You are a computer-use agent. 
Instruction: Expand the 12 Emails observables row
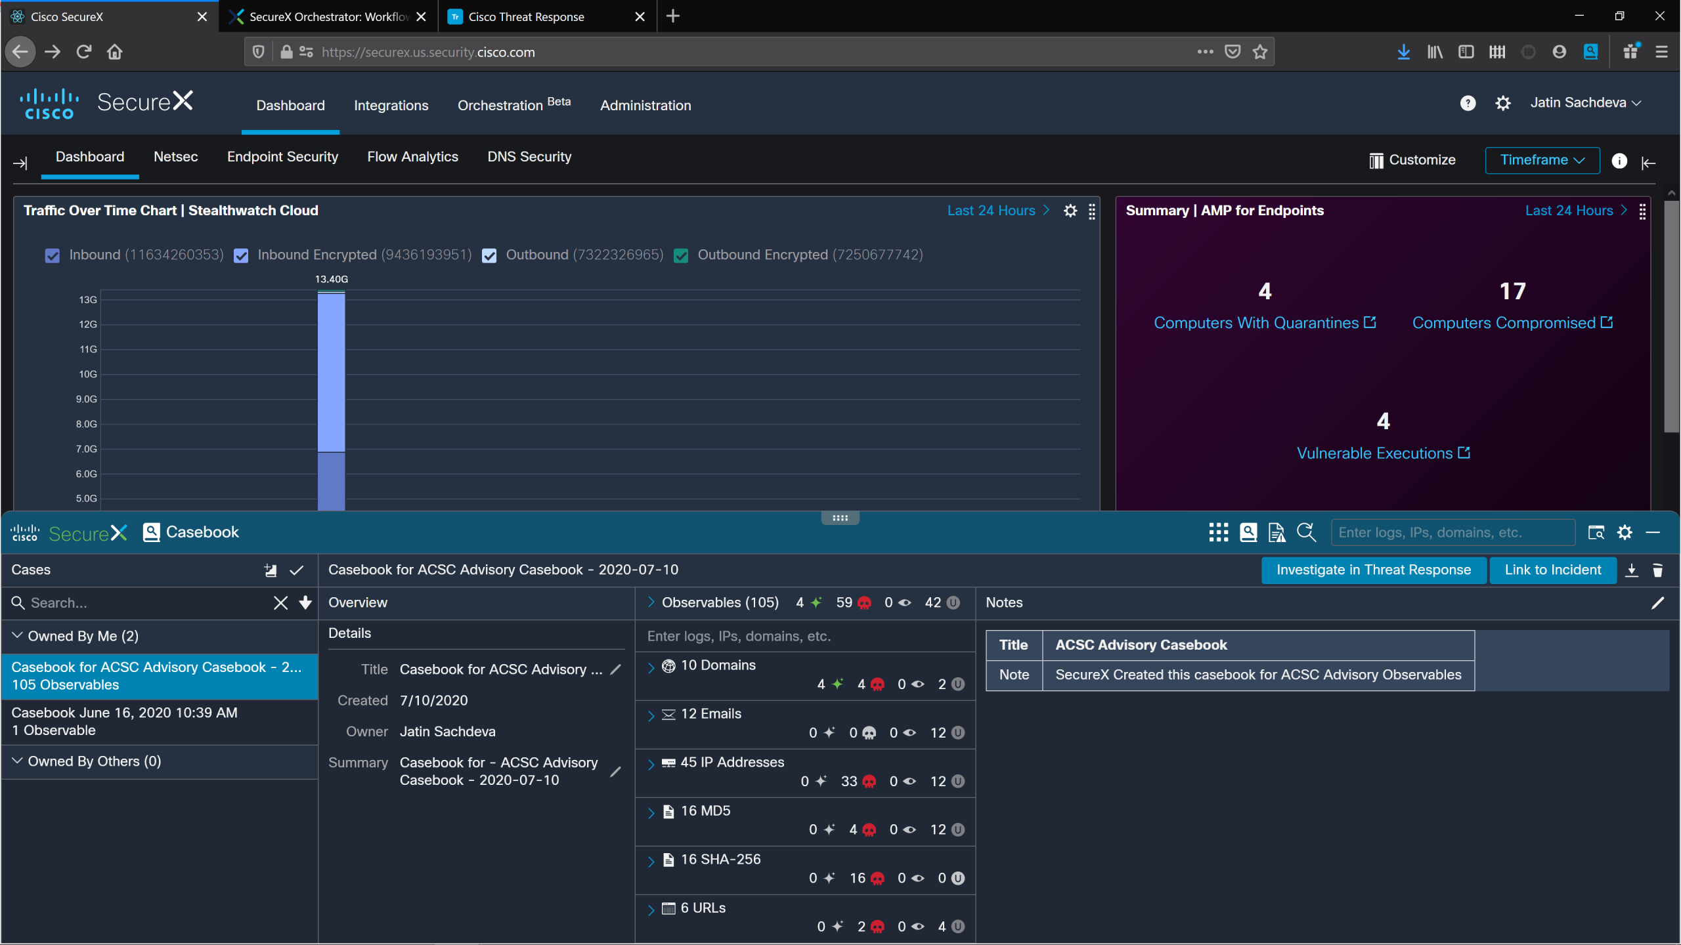pos(651,716)
